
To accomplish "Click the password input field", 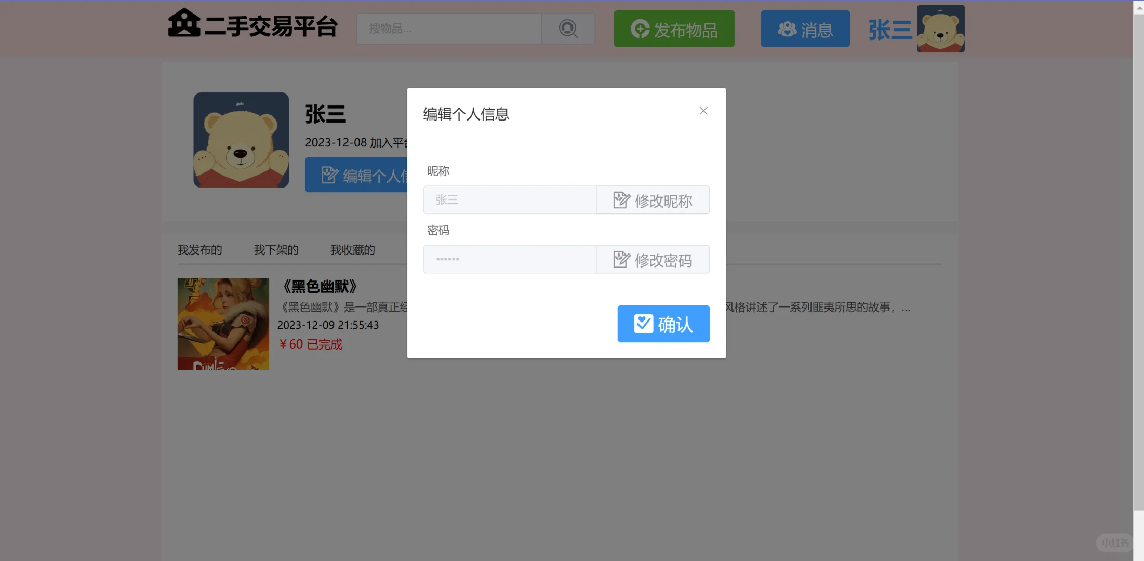I will (x=509, y=259).
